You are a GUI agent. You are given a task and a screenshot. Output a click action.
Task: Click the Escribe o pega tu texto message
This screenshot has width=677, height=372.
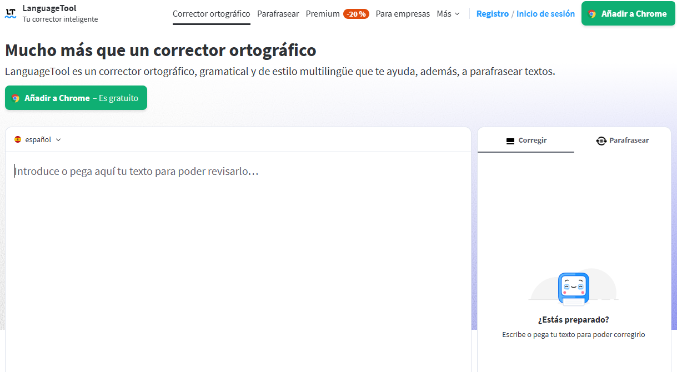pyautogui.click(x=574, y=335)
